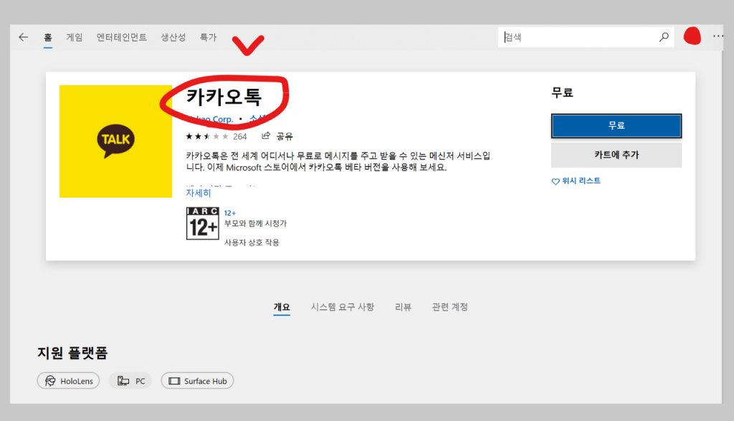Image resolution: width=734 pixels, height=421 pixels.
Task: Click the HoloLens platform chip
Action: tap(68, 381)
